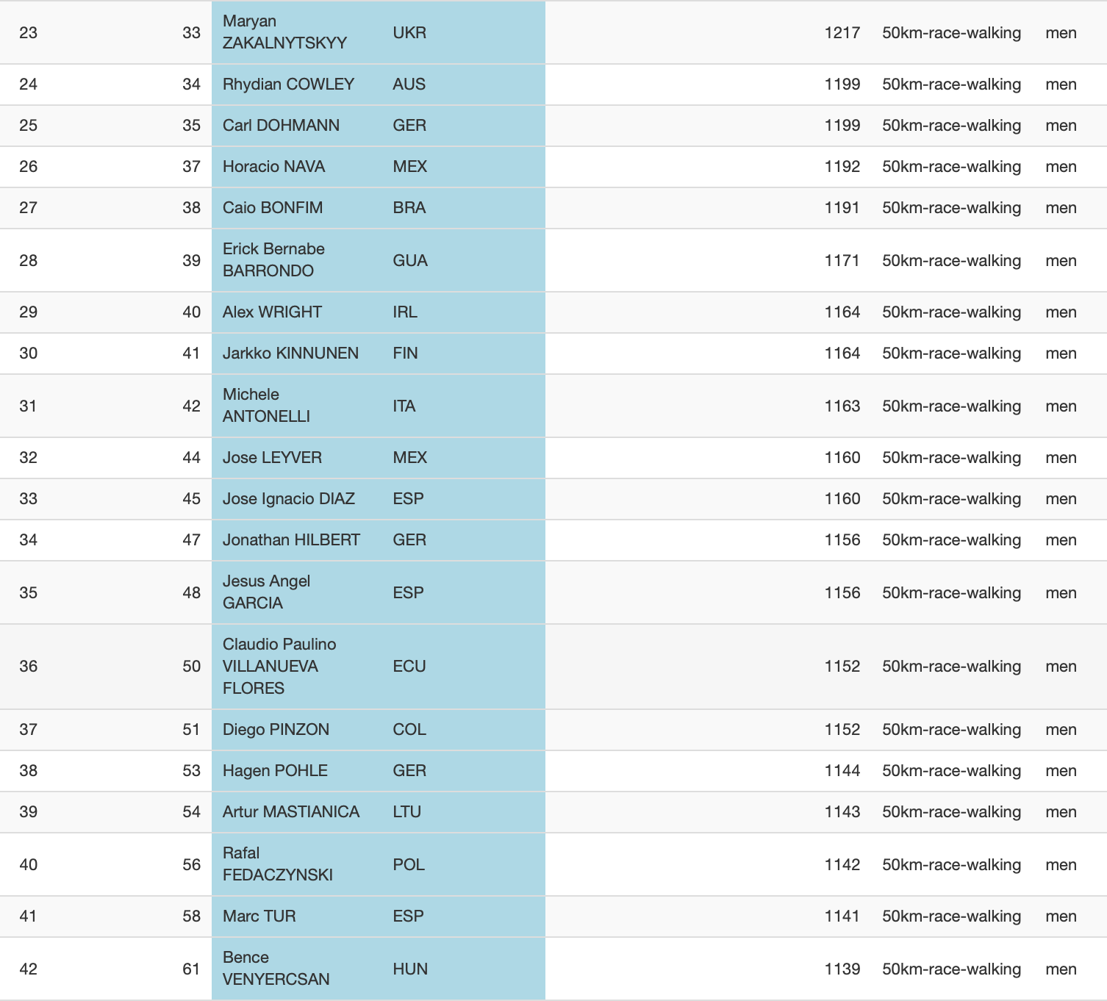
Task: Select Carl DOHMANN's name cell
Action: (x=281, y=126)
